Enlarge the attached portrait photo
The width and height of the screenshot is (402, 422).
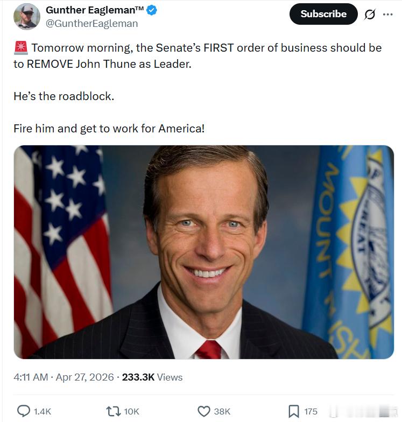click(203, 251)
